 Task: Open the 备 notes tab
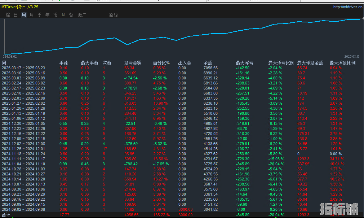click(x=71, y=15)
